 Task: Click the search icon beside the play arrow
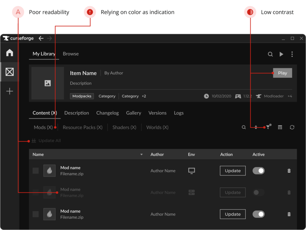[x=270, y=54]
